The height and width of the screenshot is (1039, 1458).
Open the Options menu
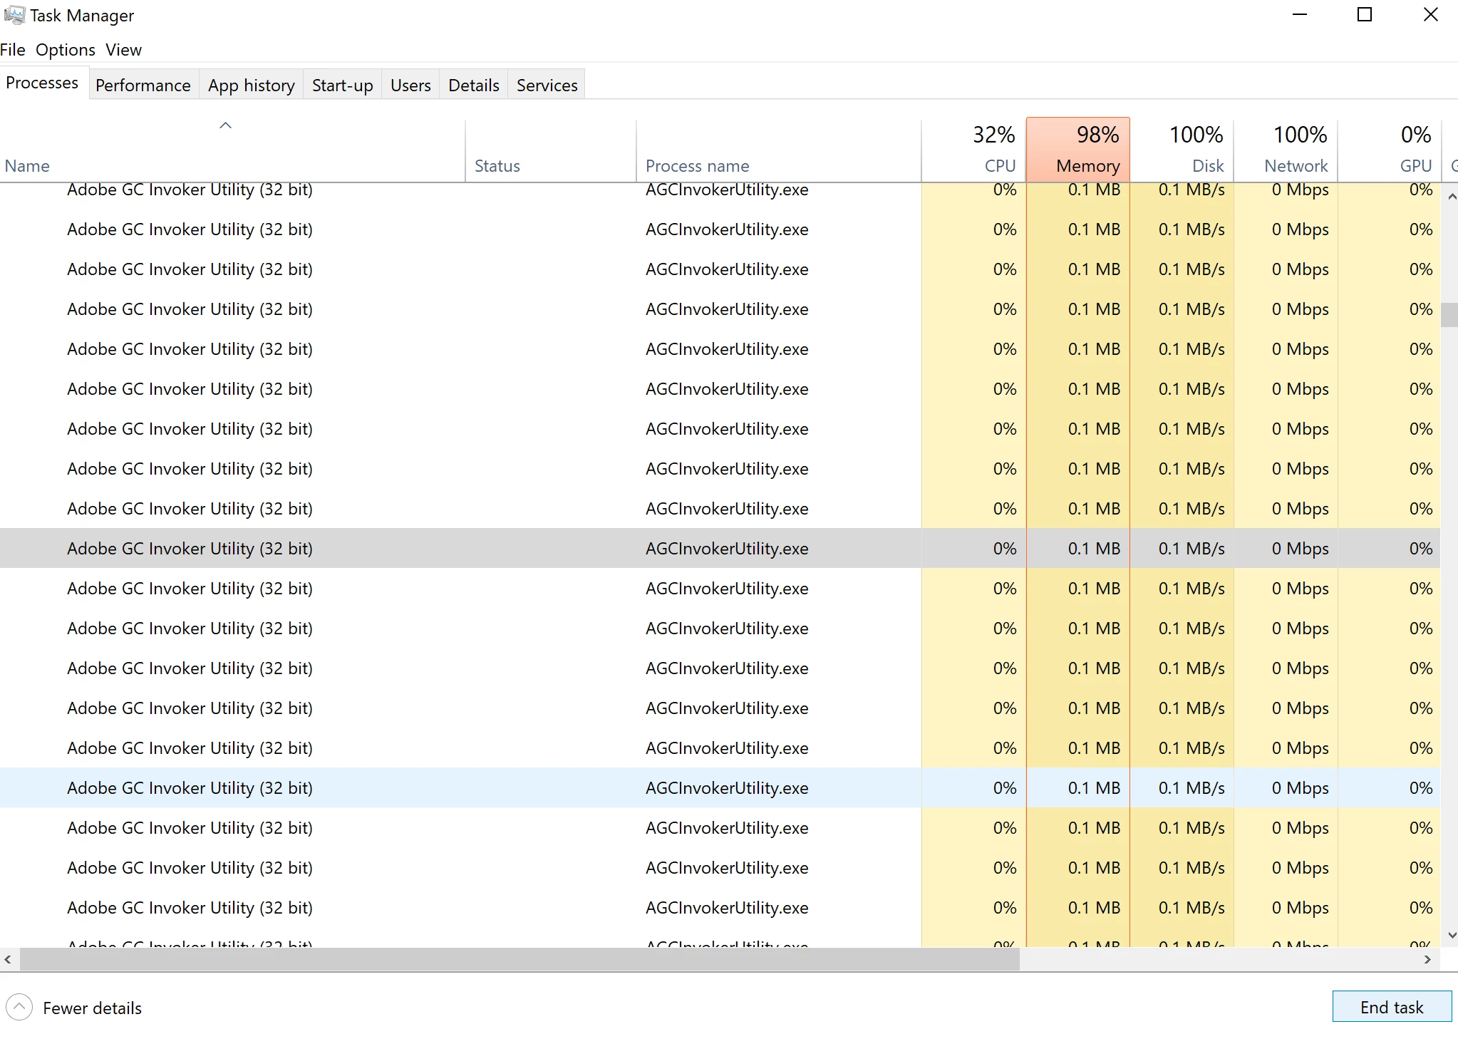click(65, 50)
